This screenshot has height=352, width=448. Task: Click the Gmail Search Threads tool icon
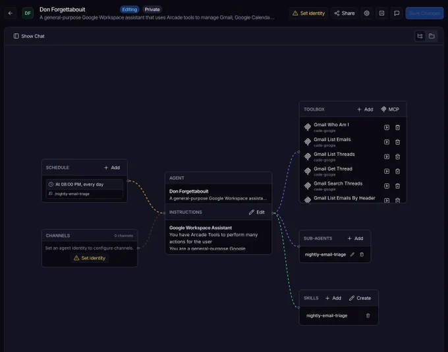point(308,186)
